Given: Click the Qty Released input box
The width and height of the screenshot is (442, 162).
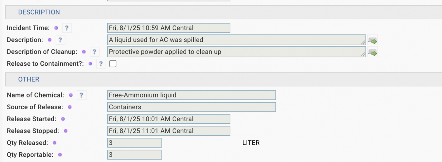Looking at the screenshot, I should pos(134,143).
